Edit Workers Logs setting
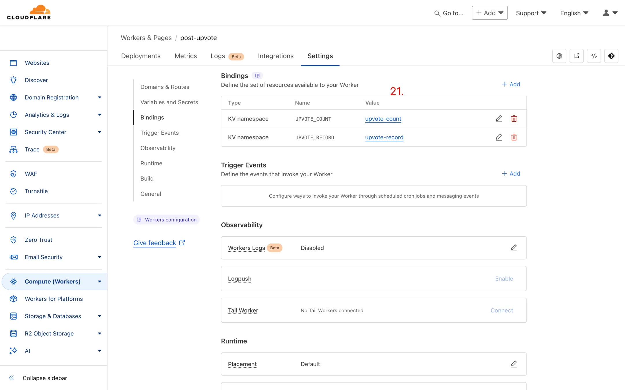 click(514, 248)
